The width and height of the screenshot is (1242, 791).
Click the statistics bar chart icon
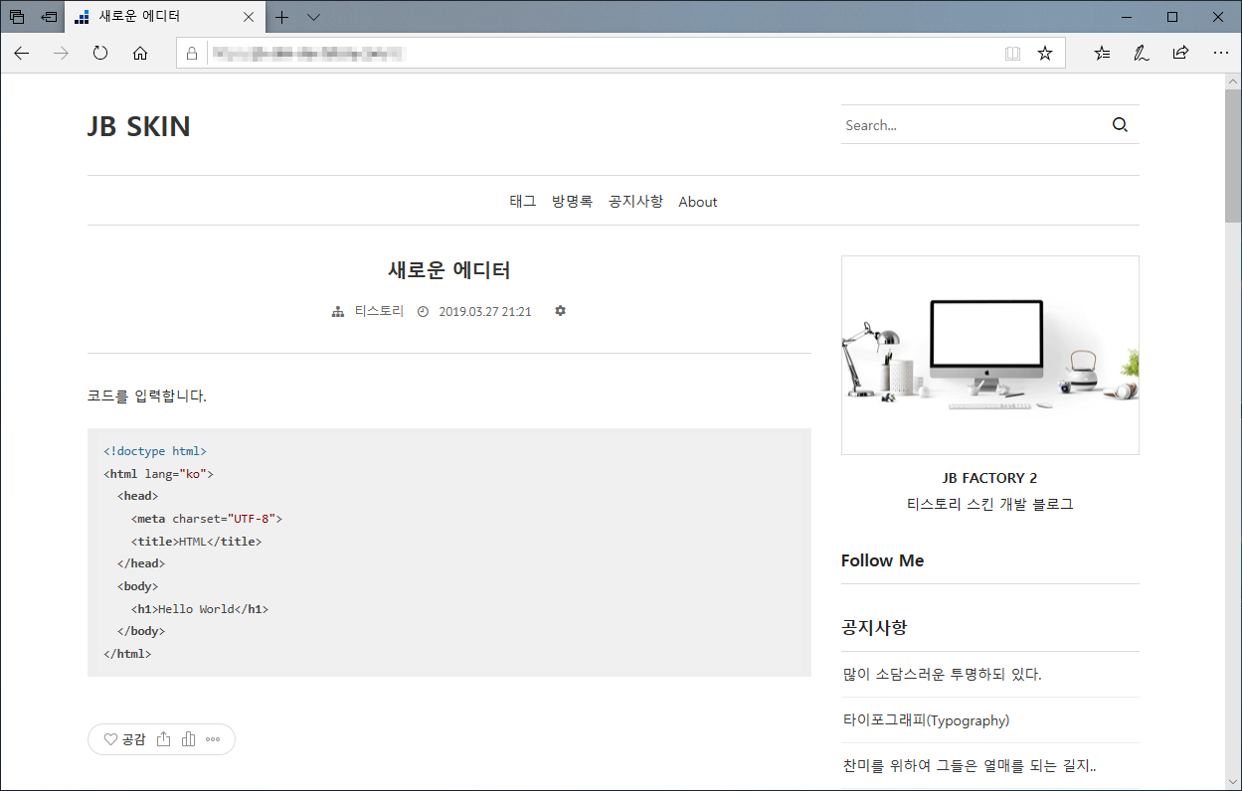189,739
